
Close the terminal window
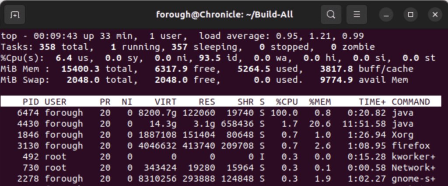435,14
